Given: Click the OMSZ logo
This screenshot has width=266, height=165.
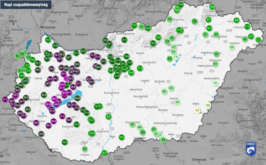Looking at the screenshot, I should point(251,149).
